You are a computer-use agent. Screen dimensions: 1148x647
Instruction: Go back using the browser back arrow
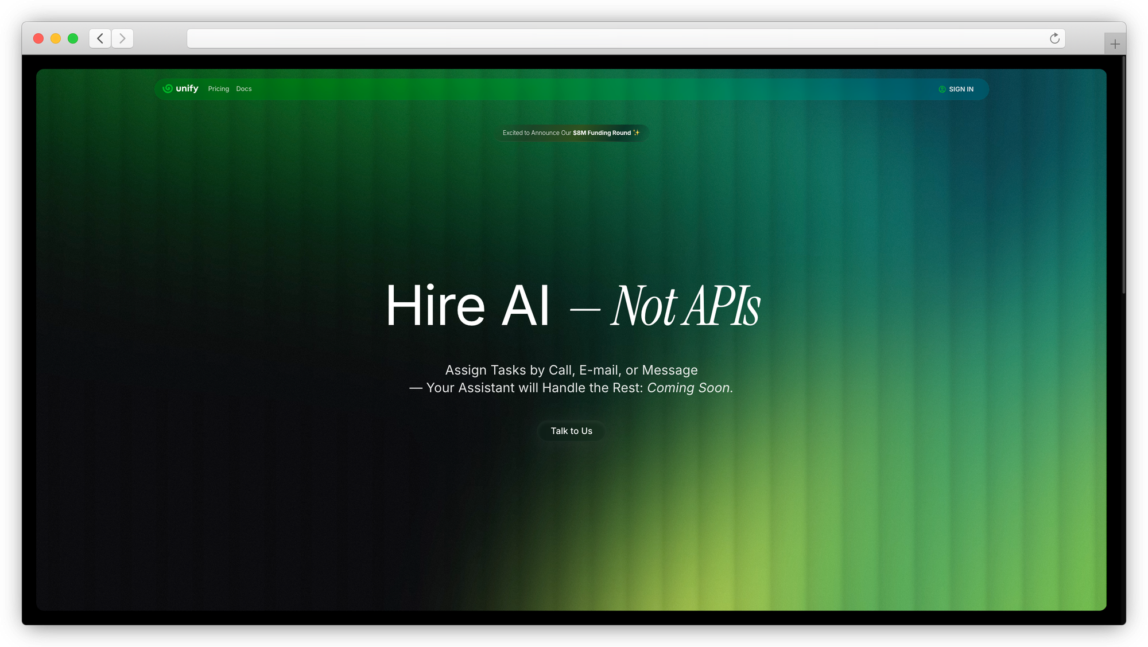coord(100,38)
